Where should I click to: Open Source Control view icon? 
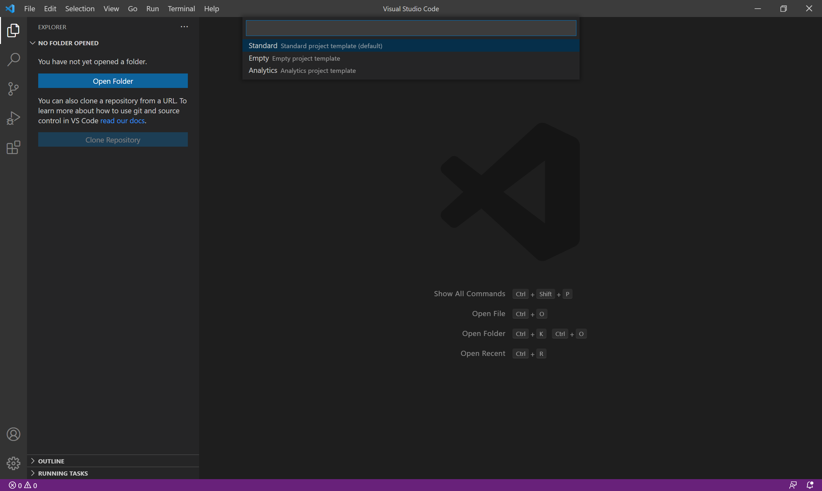(x=13, y=89)
